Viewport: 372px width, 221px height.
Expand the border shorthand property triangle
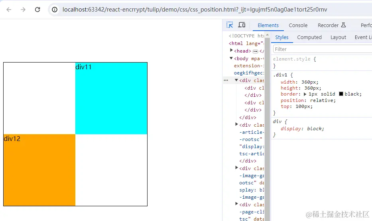(x=305, y=94)
